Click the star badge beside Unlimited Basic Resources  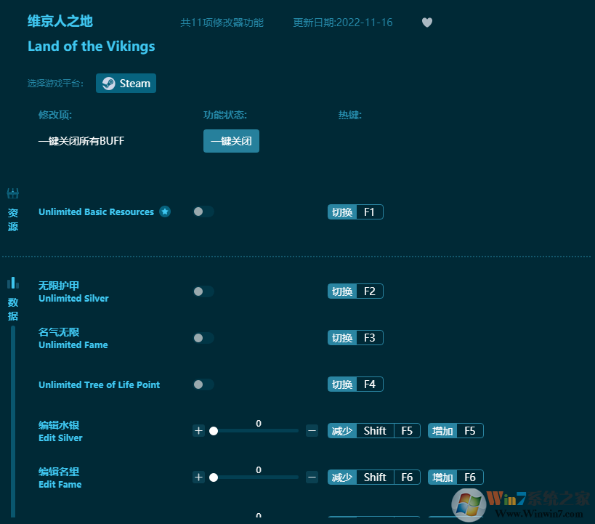pyautogui.click(x=165, y=211)
